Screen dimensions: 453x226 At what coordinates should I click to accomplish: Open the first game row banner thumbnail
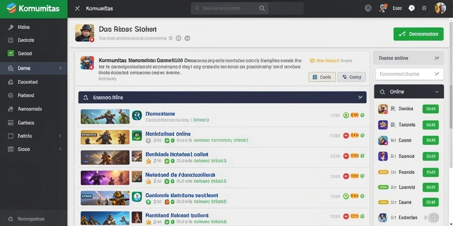coord(105,117)
